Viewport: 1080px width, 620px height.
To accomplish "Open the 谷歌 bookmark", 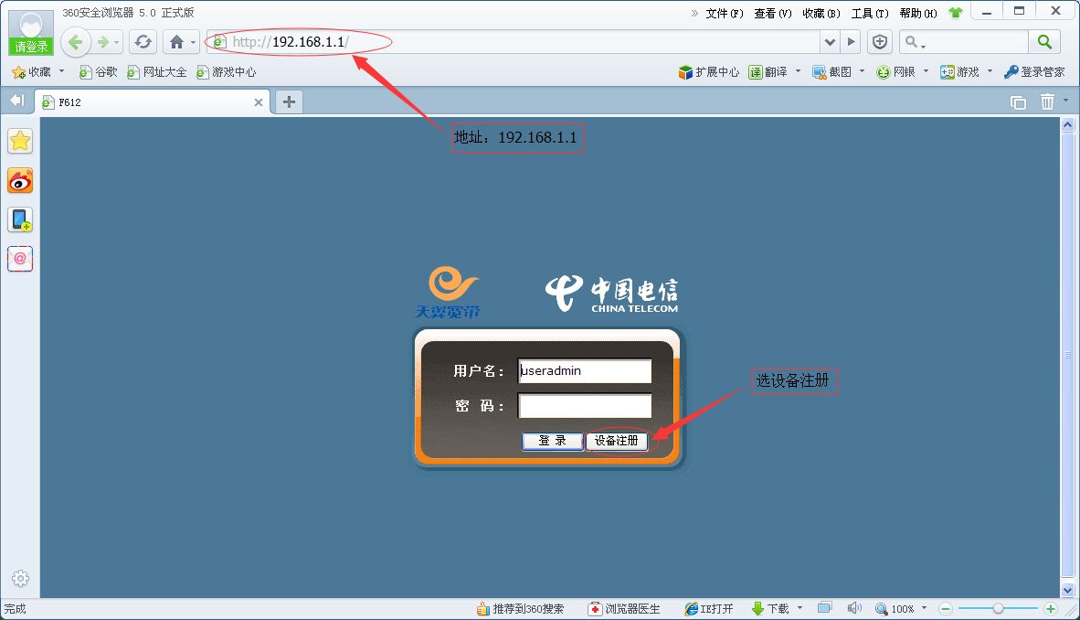I will 98,71.
